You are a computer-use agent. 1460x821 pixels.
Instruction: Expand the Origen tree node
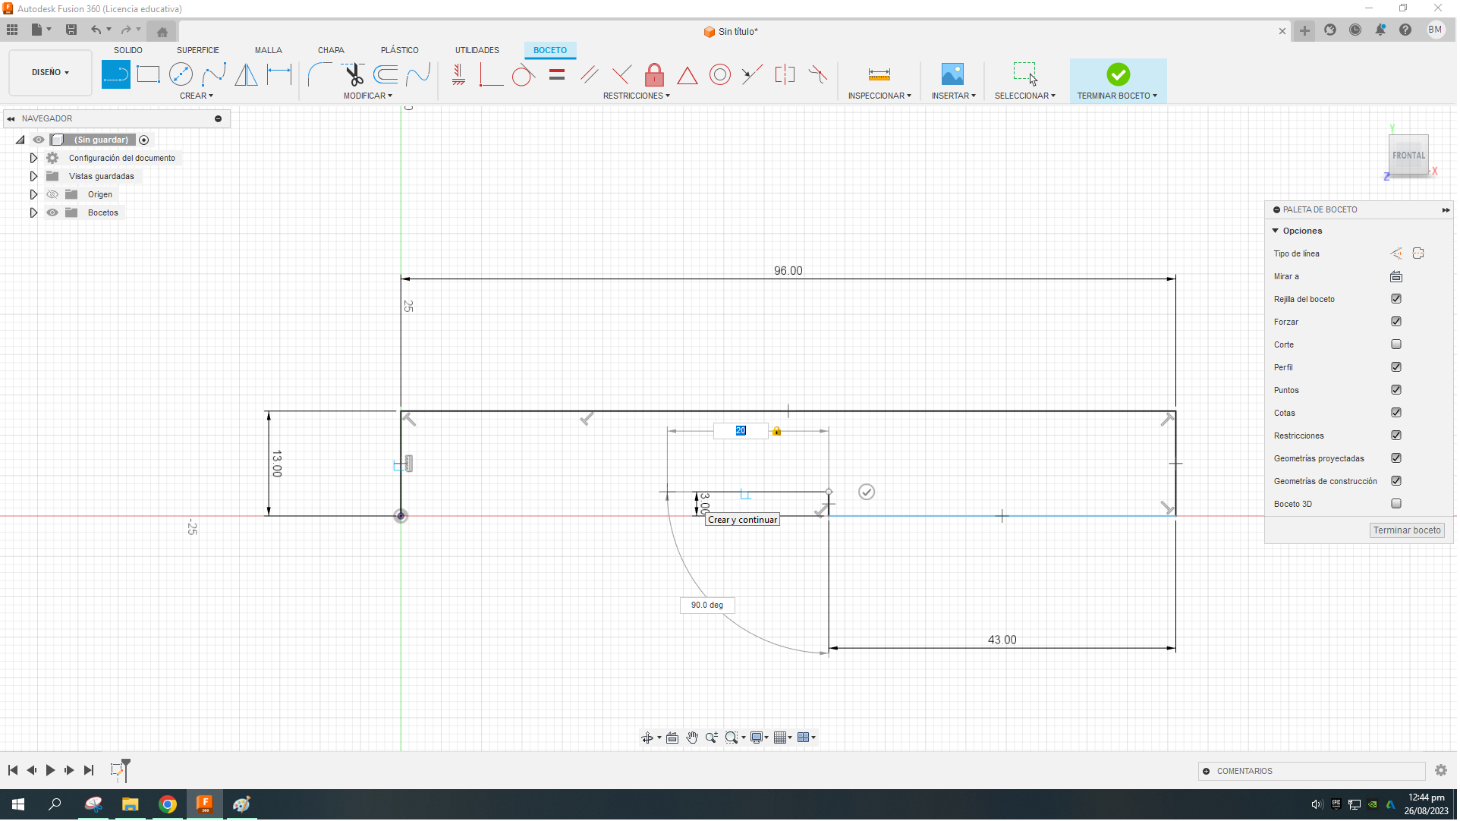pyautogui.click(x=33, y=195)
